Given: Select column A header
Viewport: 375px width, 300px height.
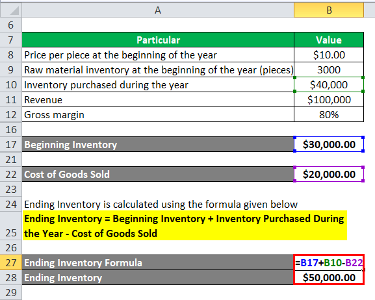Looking at the screenshot, I should tap(158, 10).
